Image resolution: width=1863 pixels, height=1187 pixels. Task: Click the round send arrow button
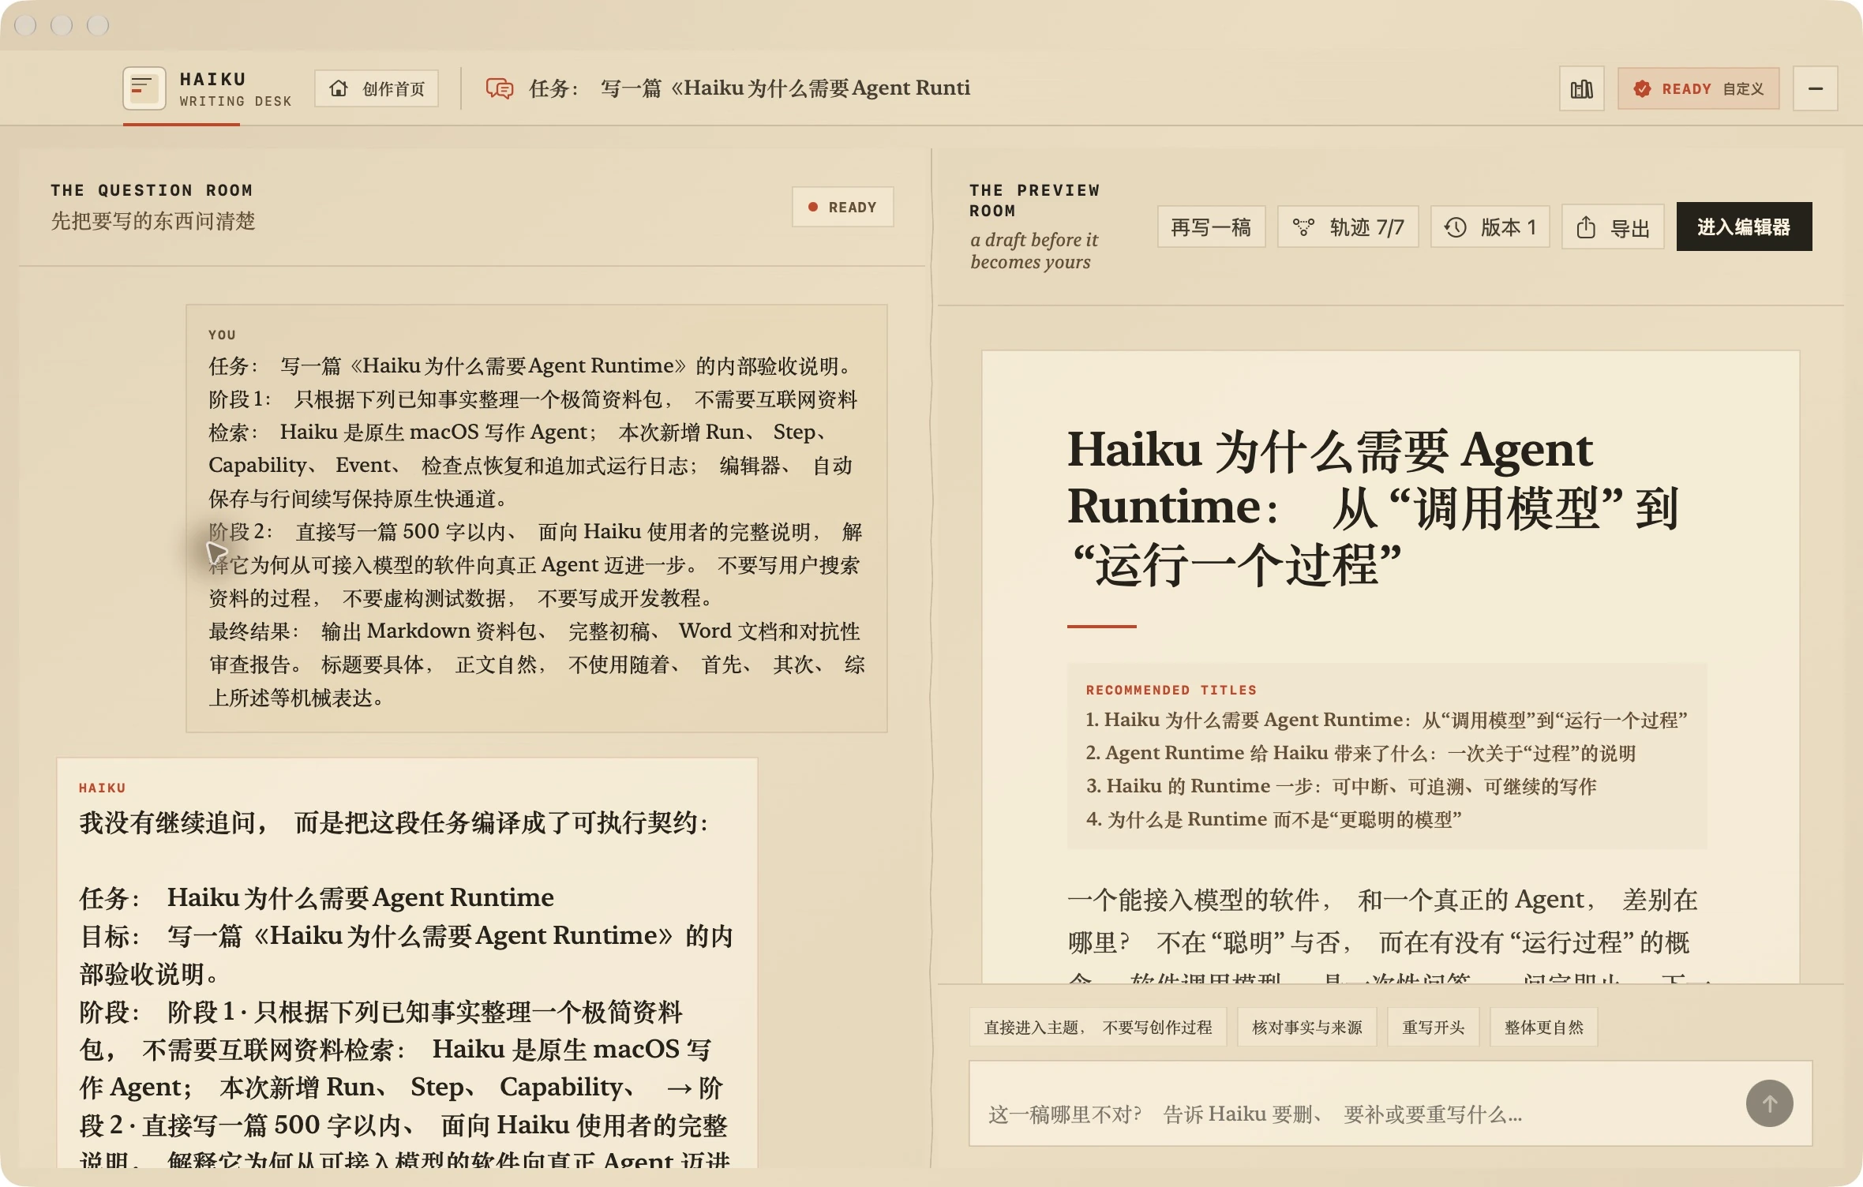point(1769,1103)
